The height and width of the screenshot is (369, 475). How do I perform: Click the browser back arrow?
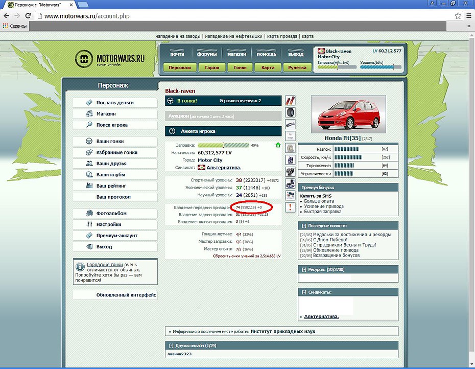click(x=6, y=16)
